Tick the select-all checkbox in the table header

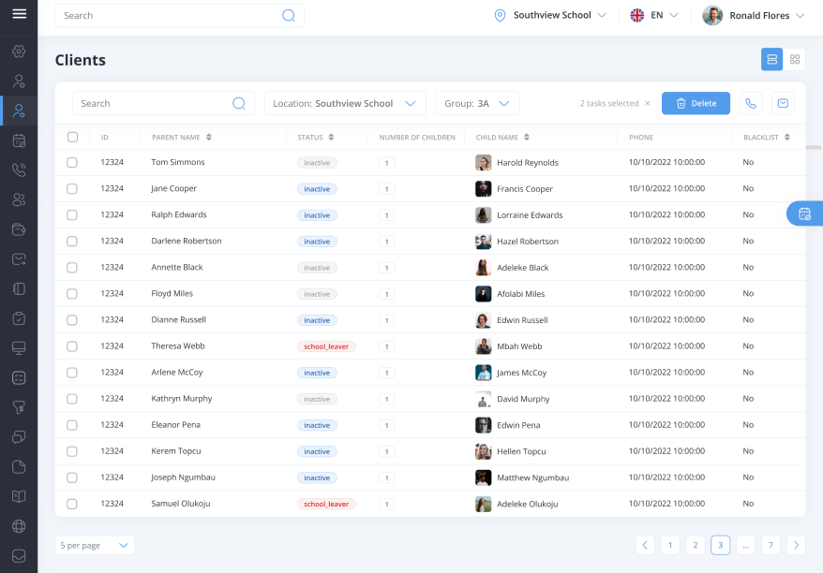(x=72, y=138)
